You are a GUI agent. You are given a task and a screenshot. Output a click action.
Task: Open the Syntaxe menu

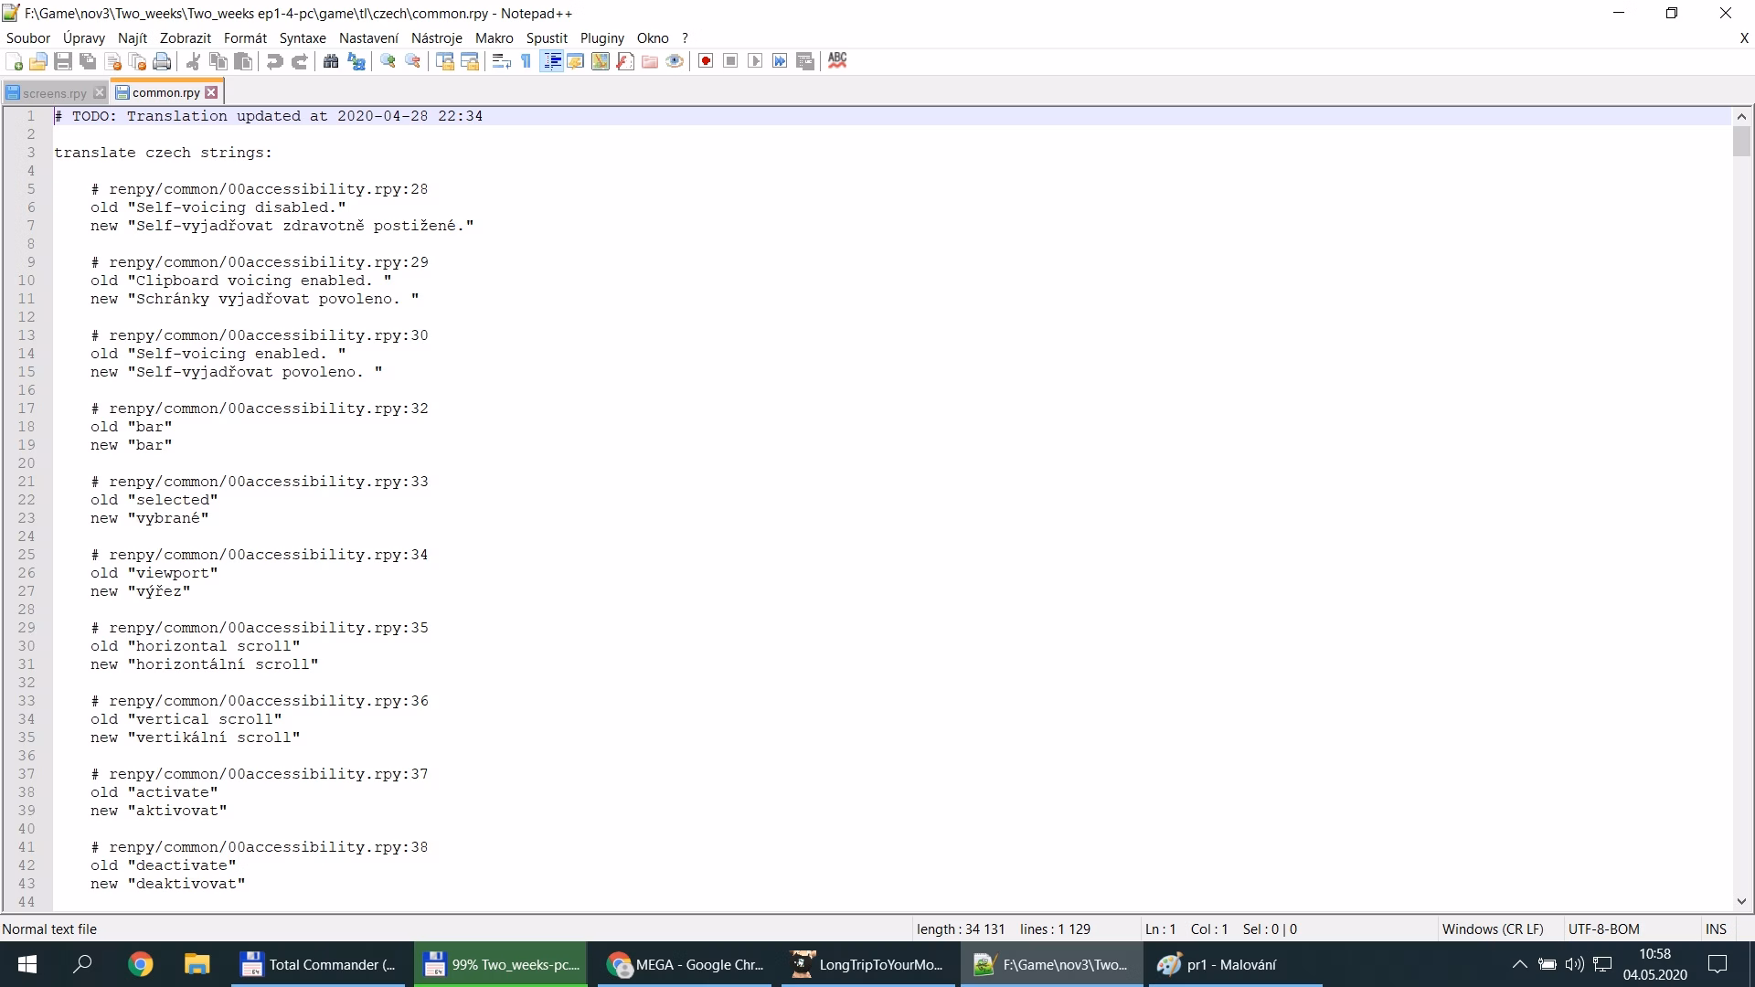pyautogui.click(x=303, y=38)
